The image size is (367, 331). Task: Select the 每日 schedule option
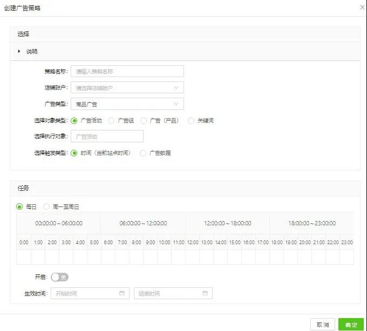[20, 206]
